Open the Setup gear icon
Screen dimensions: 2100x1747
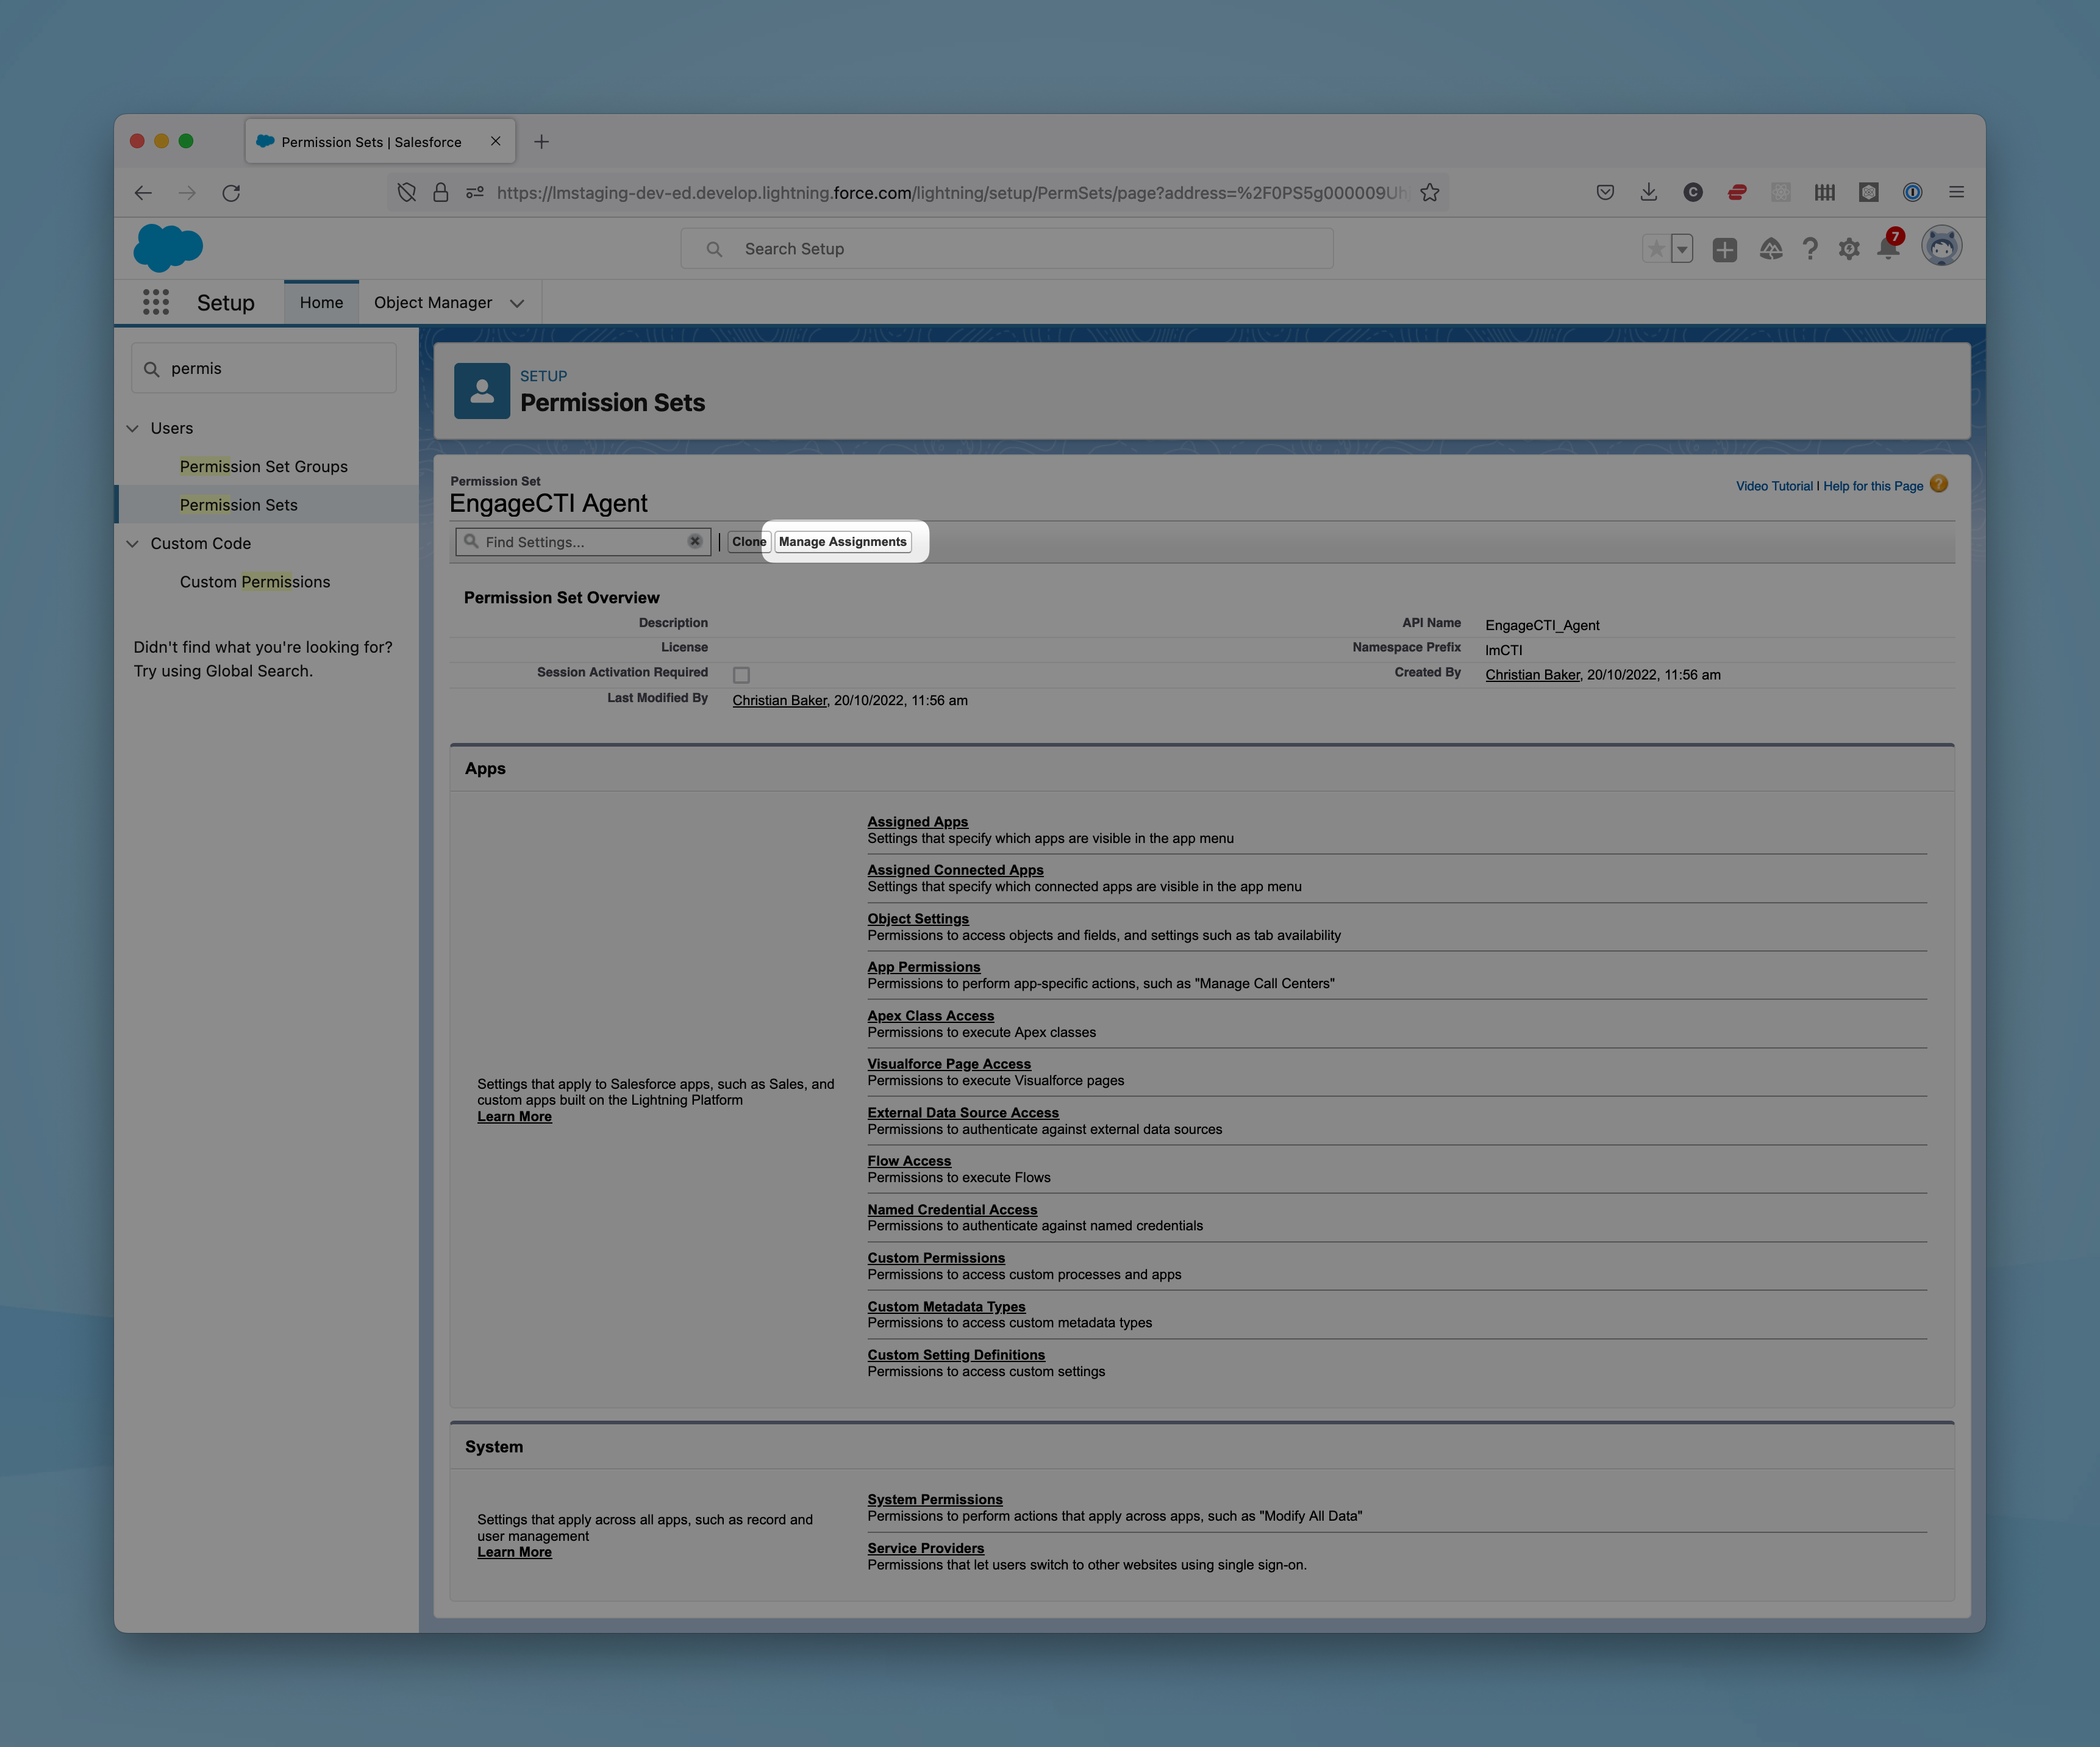pyautogui.click(x=1848, y=249)
